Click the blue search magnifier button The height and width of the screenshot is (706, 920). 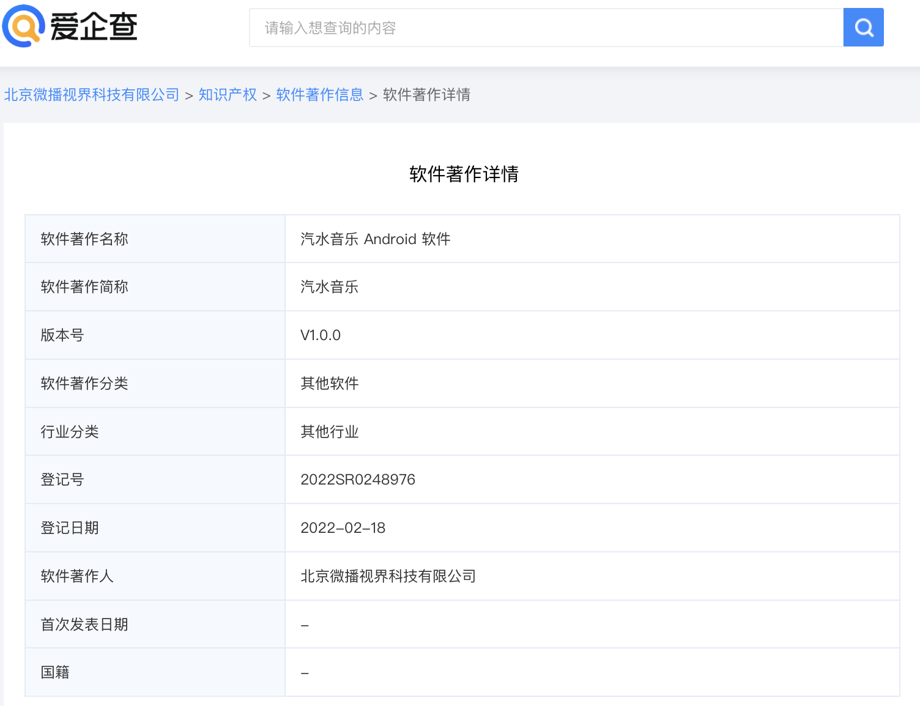(863, 28)
